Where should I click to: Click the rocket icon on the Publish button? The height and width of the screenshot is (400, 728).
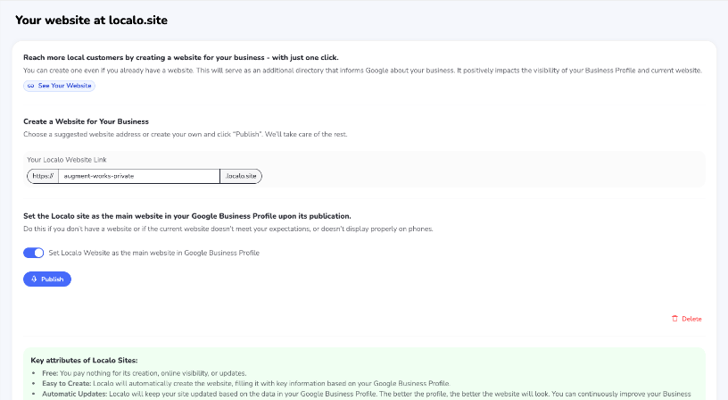coord(34,279)
